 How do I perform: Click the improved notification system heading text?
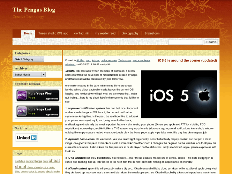coord(86,109)
